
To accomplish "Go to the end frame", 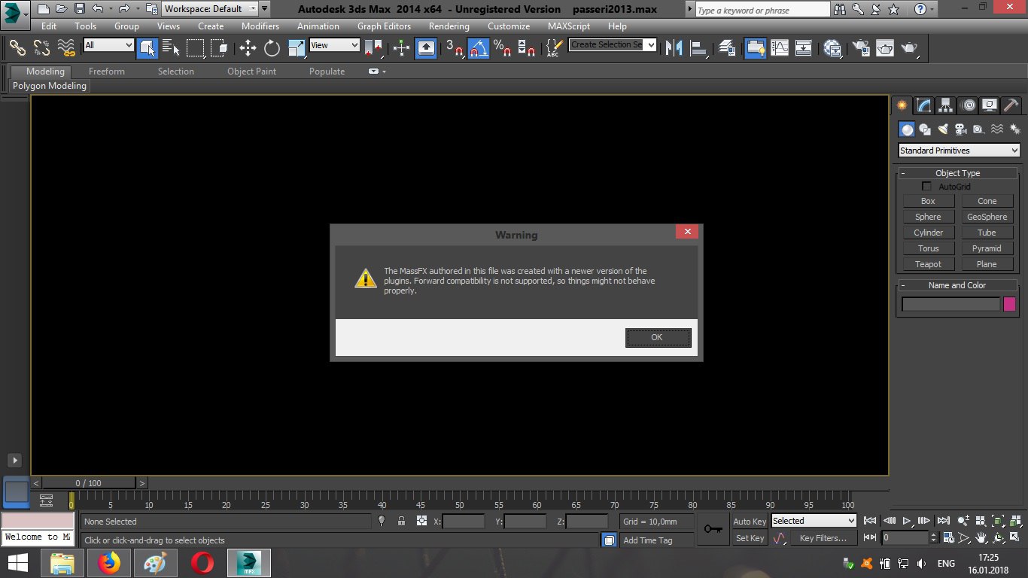I will coord(943,521).
